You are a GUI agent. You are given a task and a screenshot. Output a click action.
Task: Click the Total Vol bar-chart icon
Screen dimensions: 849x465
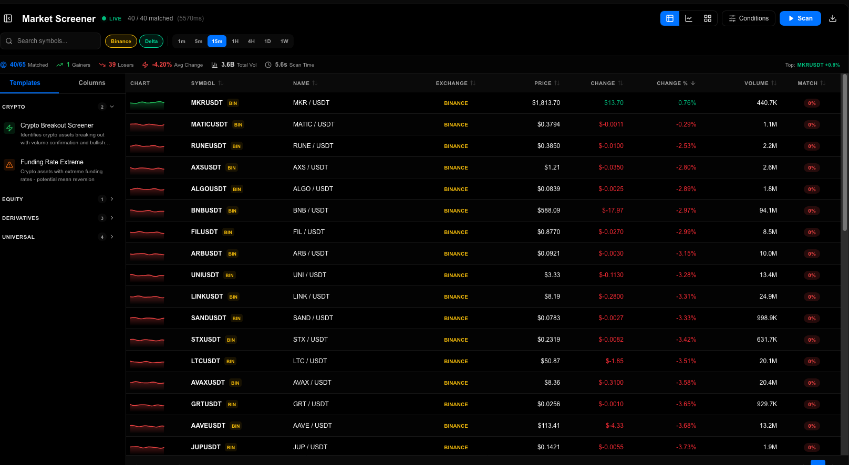tap(214, 65)
